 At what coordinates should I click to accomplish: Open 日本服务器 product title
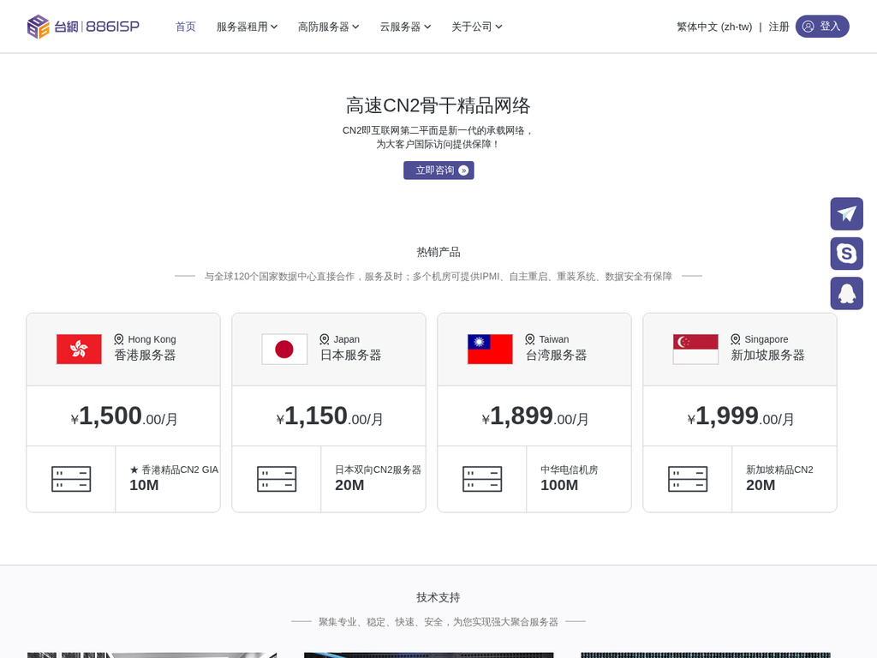[x=350, y=356]
